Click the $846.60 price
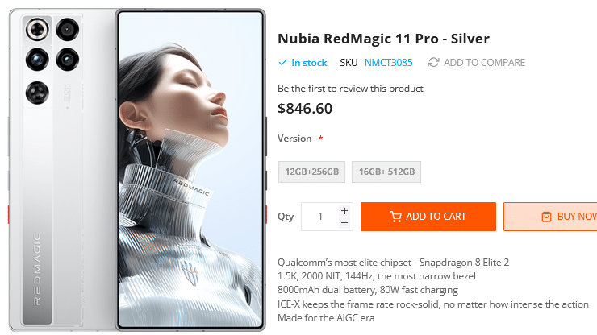 [x=305, y=109]
